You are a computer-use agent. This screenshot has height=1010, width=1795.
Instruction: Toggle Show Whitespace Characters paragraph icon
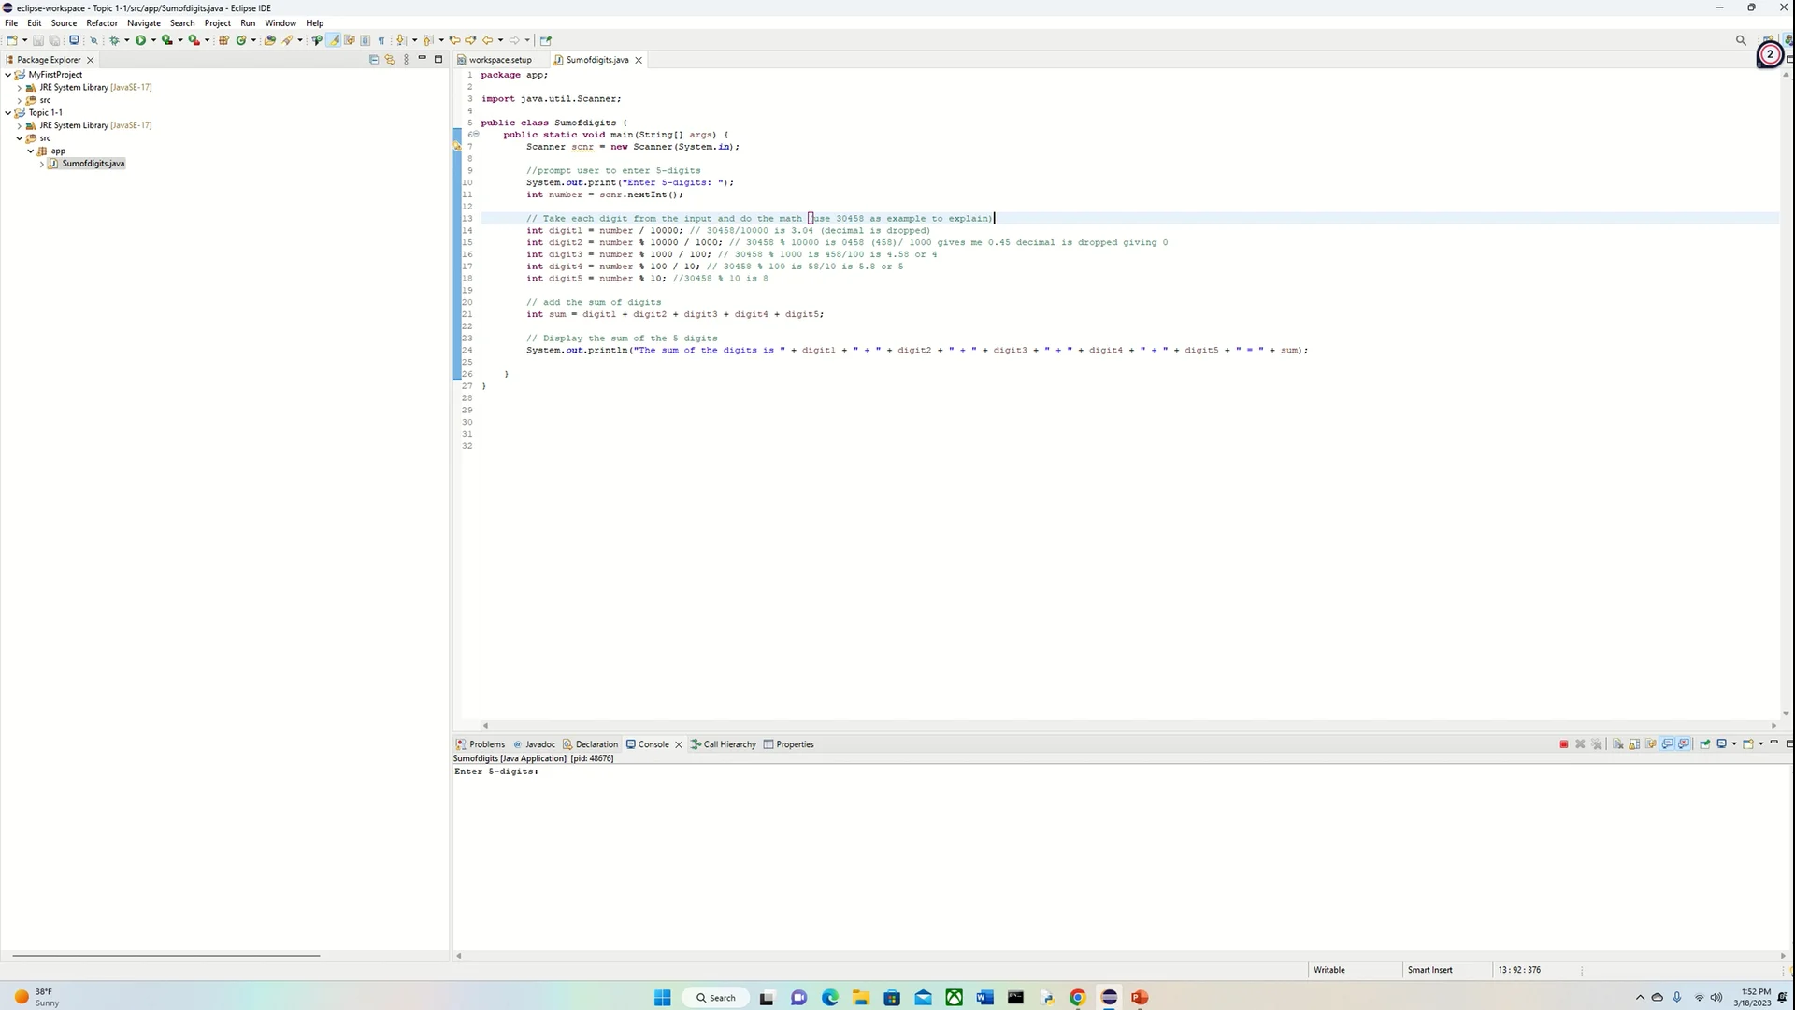(381, 40)
